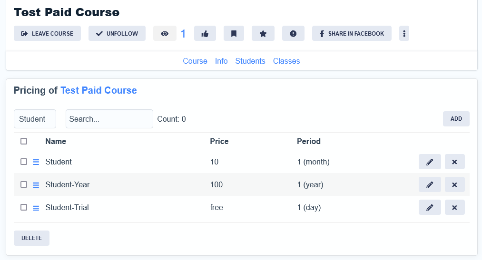Click the star favorite icon
The height and width of the screenshot is (260, 482).
pos(263,34)
